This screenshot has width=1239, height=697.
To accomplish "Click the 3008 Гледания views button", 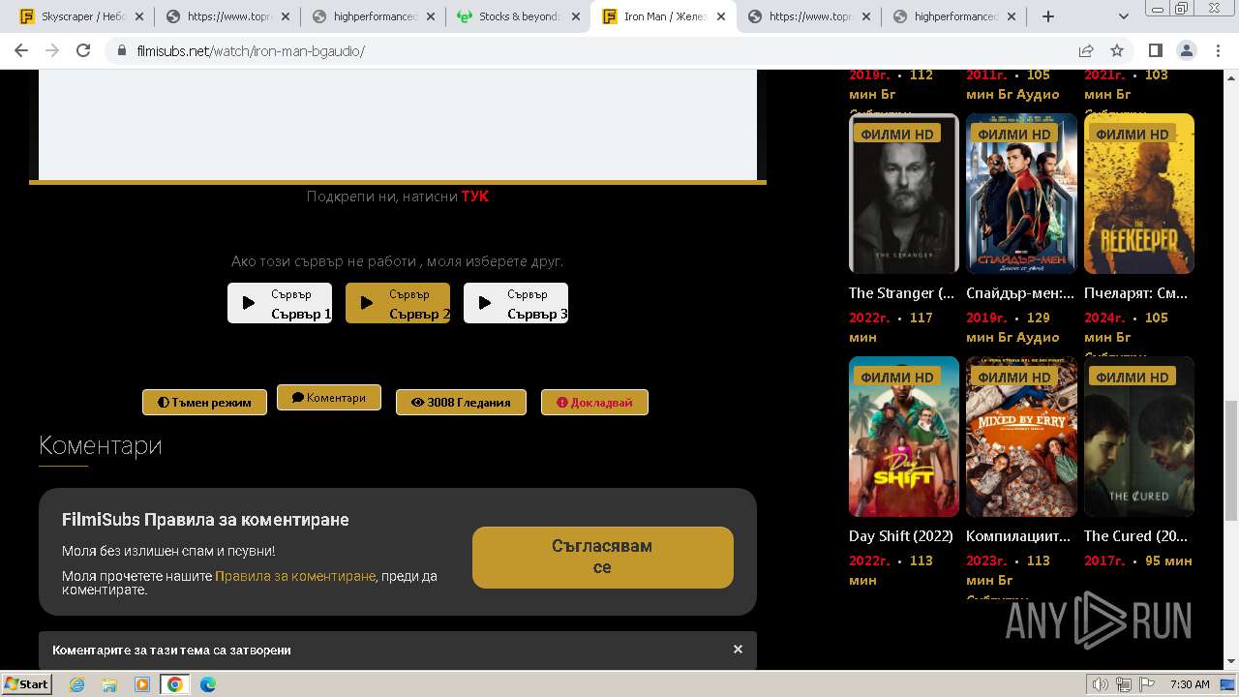I will point(461,402).
